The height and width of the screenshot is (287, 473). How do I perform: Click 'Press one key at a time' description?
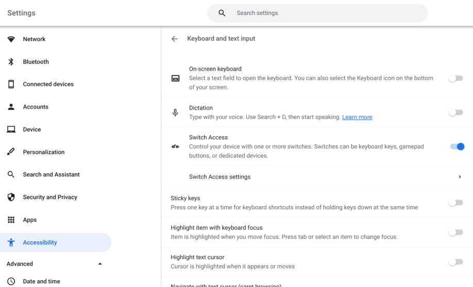294,207
